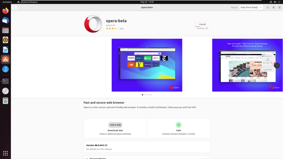Click the Ubuntu Software dock icon
283x159 pixels.
pyautogui.click(x=5, y=59)
